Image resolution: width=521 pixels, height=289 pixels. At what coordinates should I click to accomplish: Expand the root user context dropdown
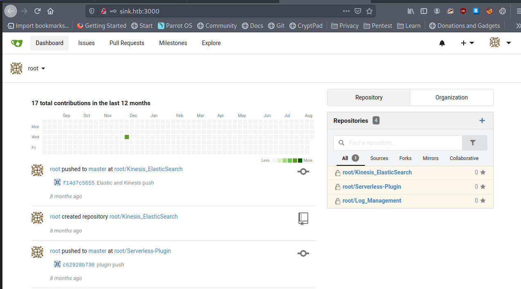(x=36, y=68)
